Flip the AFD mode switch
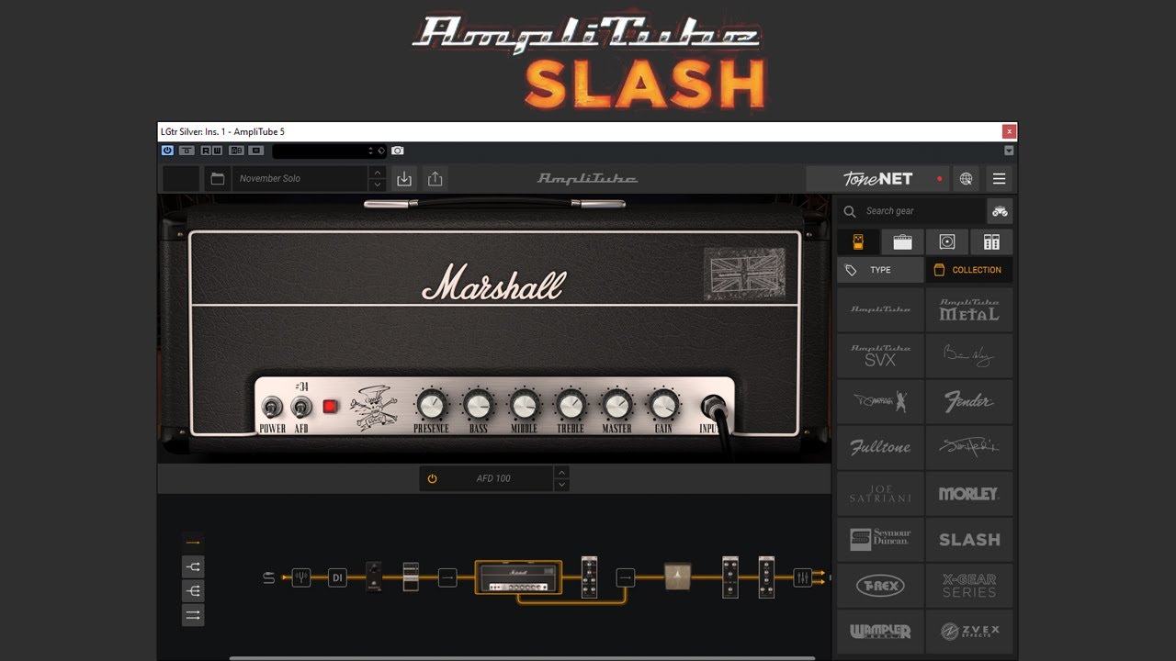The width and height of the screenshot is (1176, 661). point(301,407)
